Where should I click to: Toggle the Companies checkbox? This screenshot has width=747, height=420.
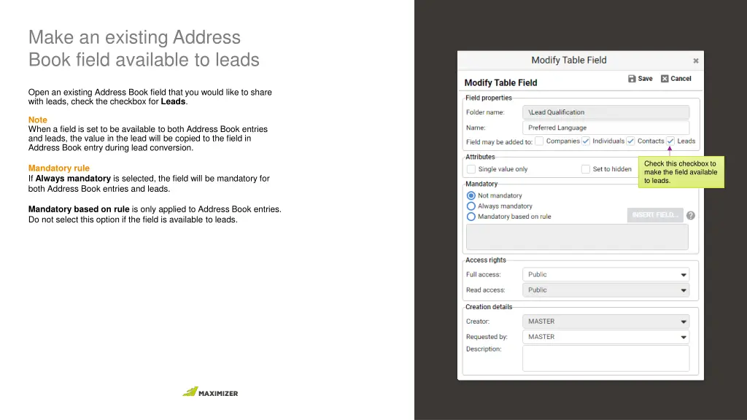[539, 141]
